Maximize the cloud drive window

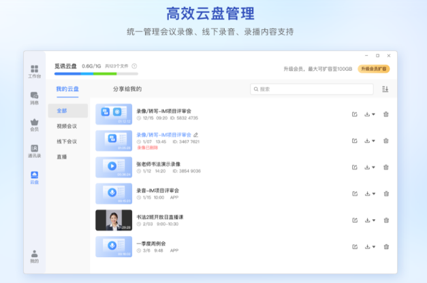coord(377,56)
